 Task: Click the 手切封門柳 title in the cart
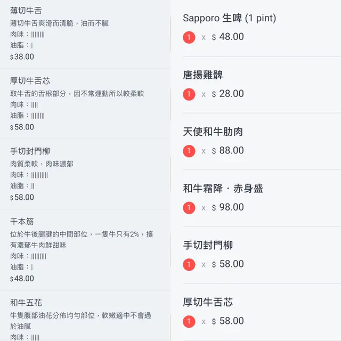point(208,246)
